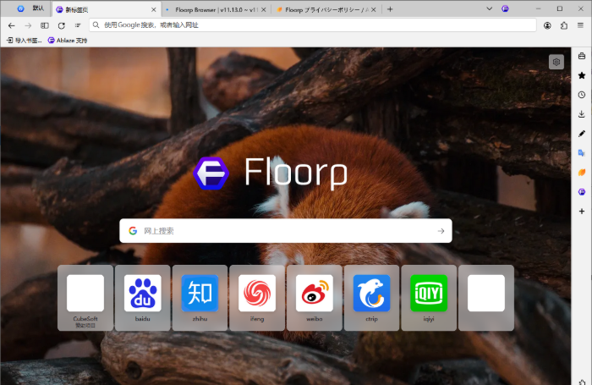
Task: Reload the current page
Action: click(61, 25)
